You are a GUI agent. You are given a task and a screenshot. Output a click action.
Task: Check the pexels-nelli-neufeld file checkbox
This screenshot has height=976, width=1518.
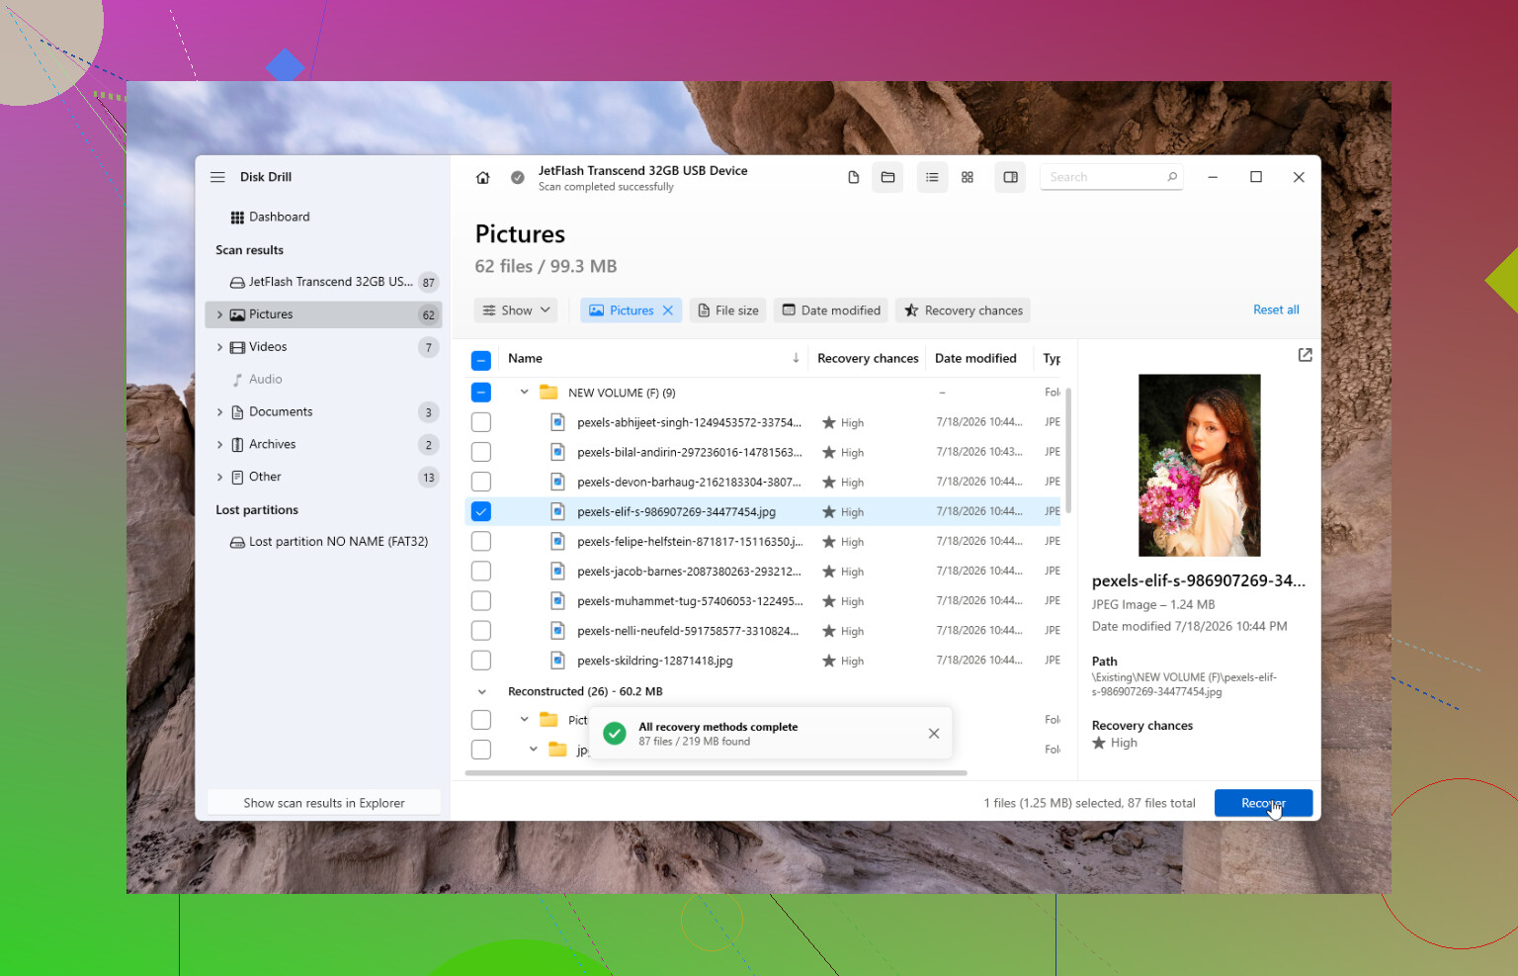tap(481, 631)
